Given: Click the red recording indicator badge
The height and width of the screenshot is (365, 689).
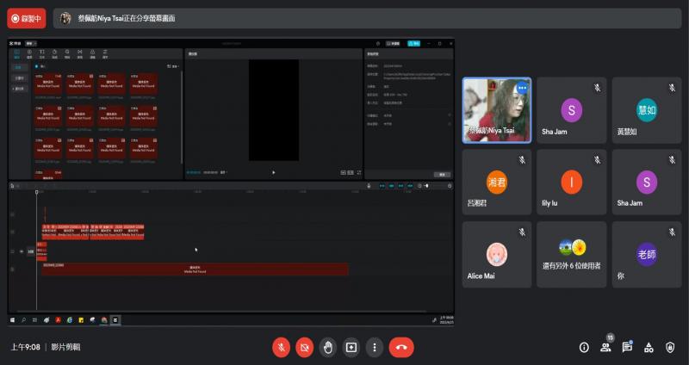Looking at the screenshot, I should point(27,17).
